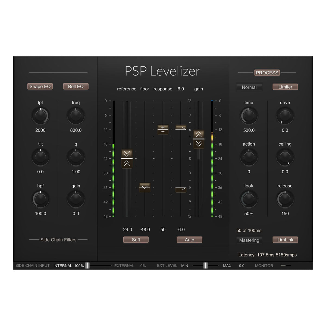Click the input level meter
This screenshot has height=326, width=326.
[114, 159]
